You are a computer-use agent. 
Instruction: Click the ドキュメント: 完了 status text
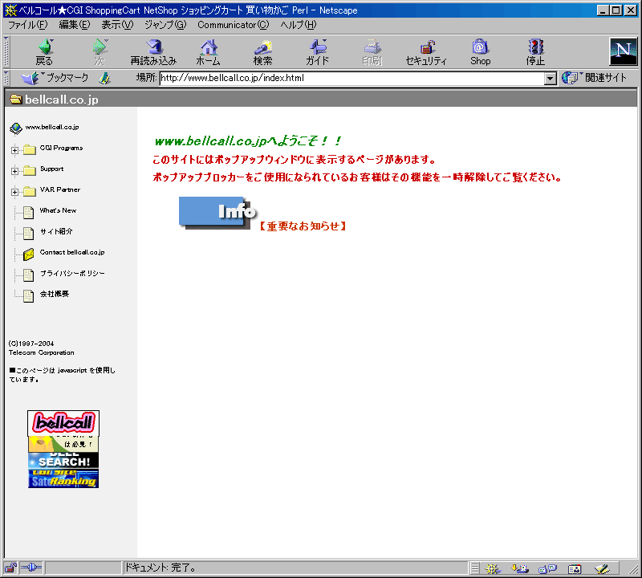pos(160,568)
